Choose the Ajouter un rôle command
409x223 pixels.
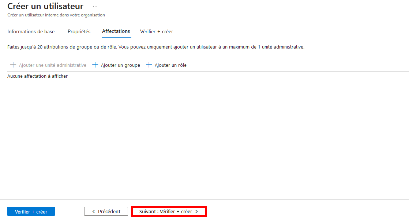(x=170, y=65)
